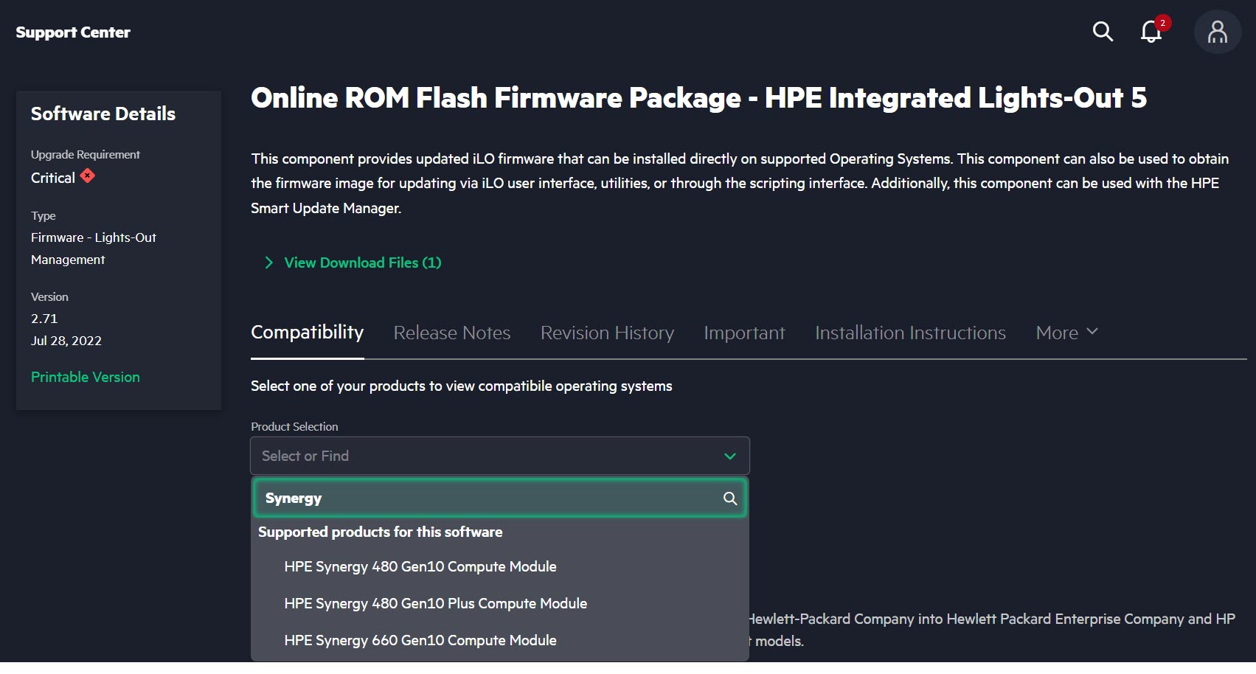This screenshot has width=1256, height=674.
Task: Open the Compatibility tab
Action: pyautogui.click(x=307, y=333)
